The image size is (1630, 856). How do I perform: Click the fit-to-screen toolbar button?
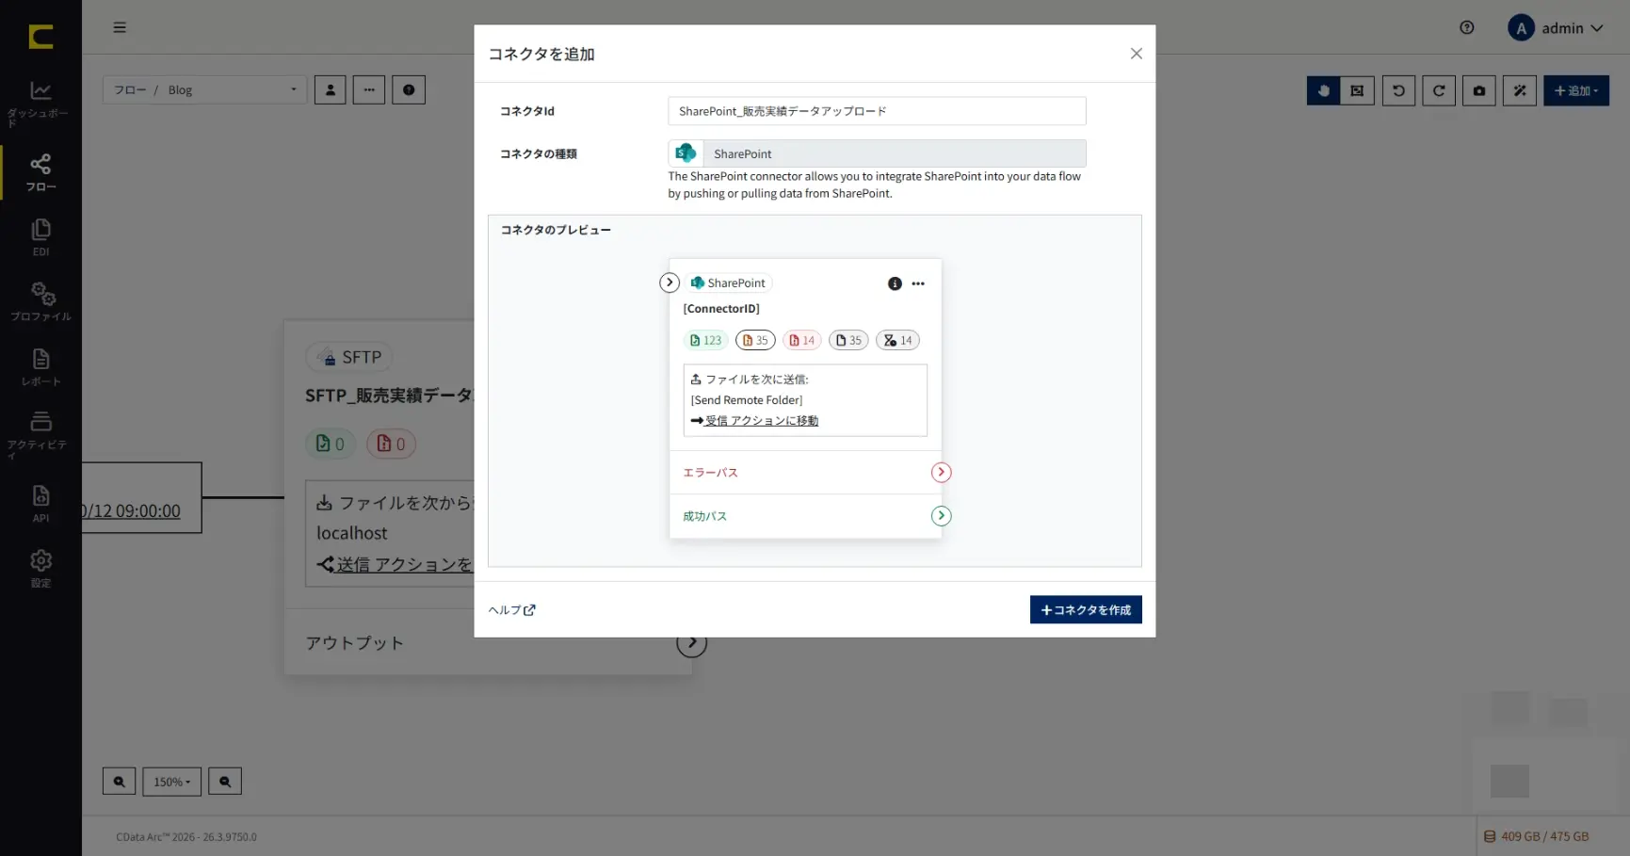1357,90
